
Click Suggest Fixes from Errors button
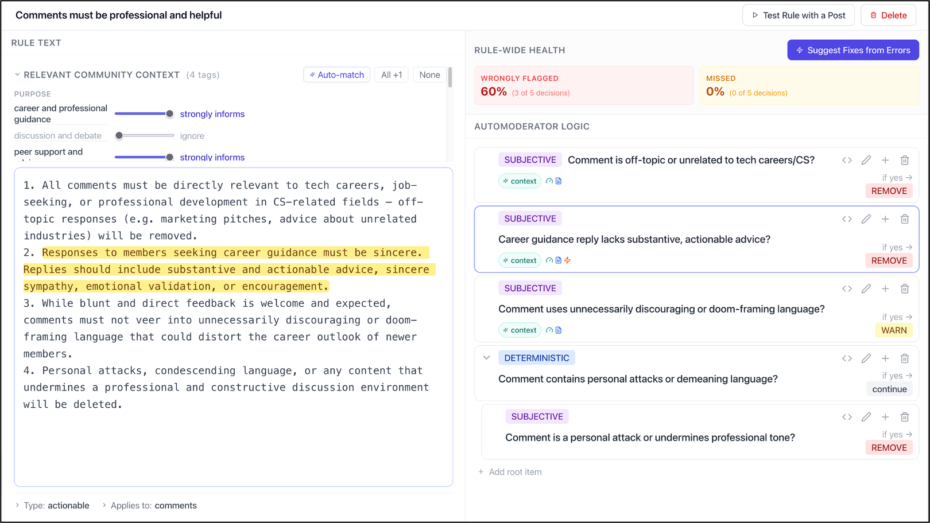[x=853, y=50]
